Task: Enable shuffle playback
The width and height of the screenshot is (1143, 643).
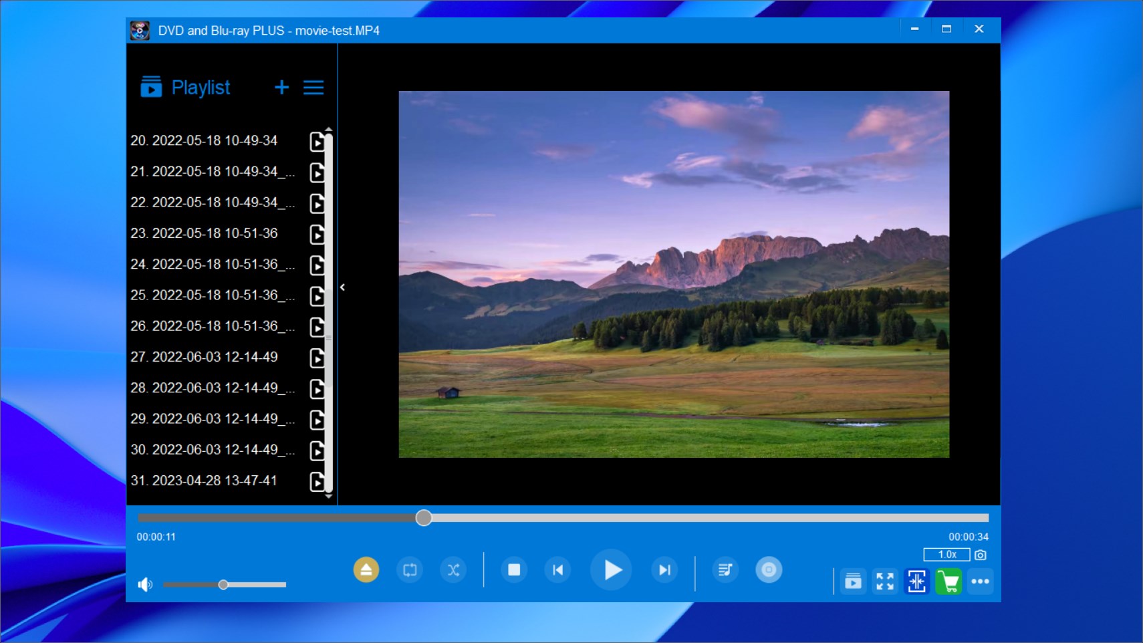Action: (x=454, y=570)
